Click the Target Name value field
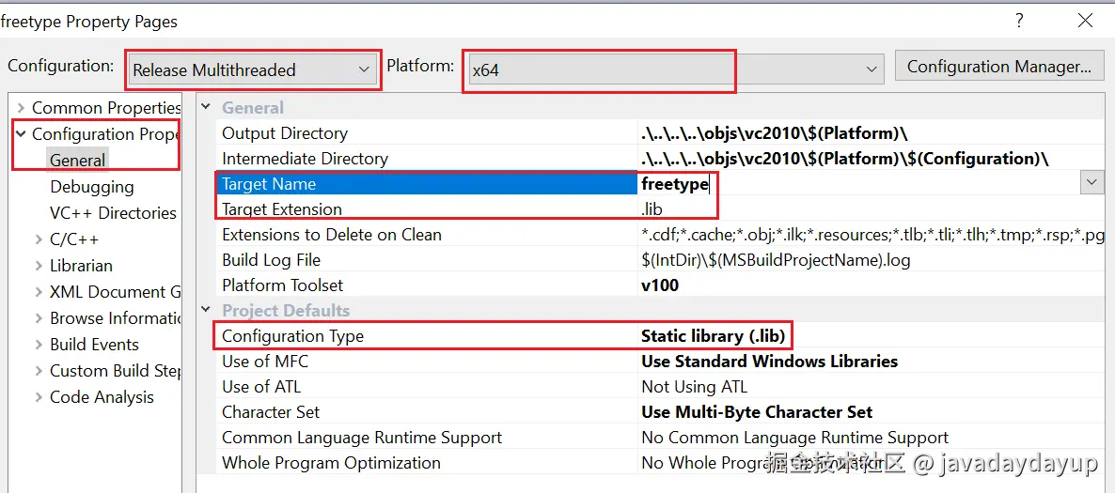1115x493 pixels. [846, 184]
